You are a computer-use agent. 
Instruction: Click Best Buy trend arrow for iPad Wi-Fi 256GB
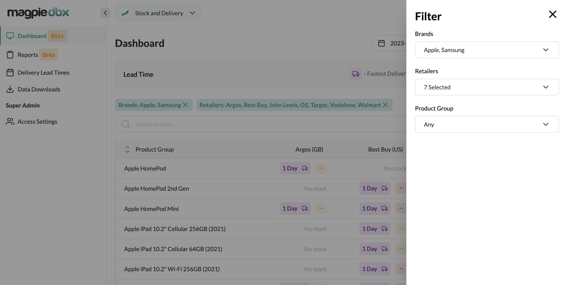pos(401,269)
